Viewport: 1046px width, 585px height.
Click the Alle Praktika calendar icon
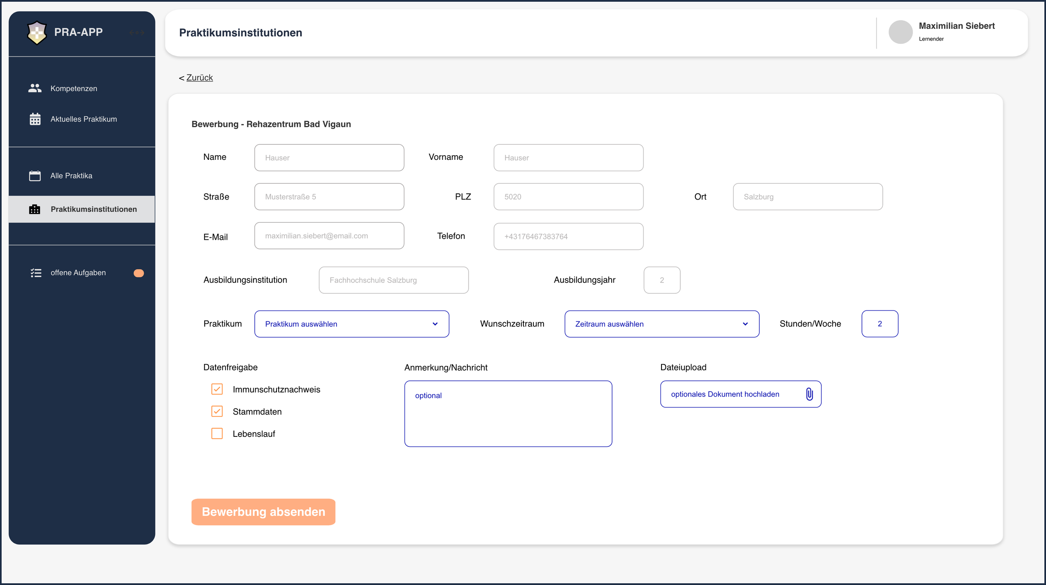click(x=35, y=175)
